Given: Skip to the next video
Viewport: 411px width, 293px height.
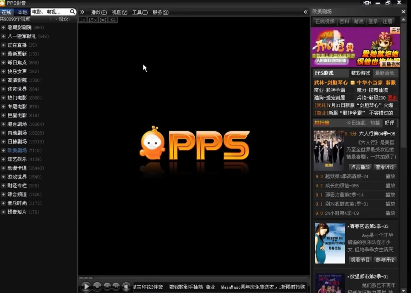Looking at the screenshot, I should pos(116,286).
